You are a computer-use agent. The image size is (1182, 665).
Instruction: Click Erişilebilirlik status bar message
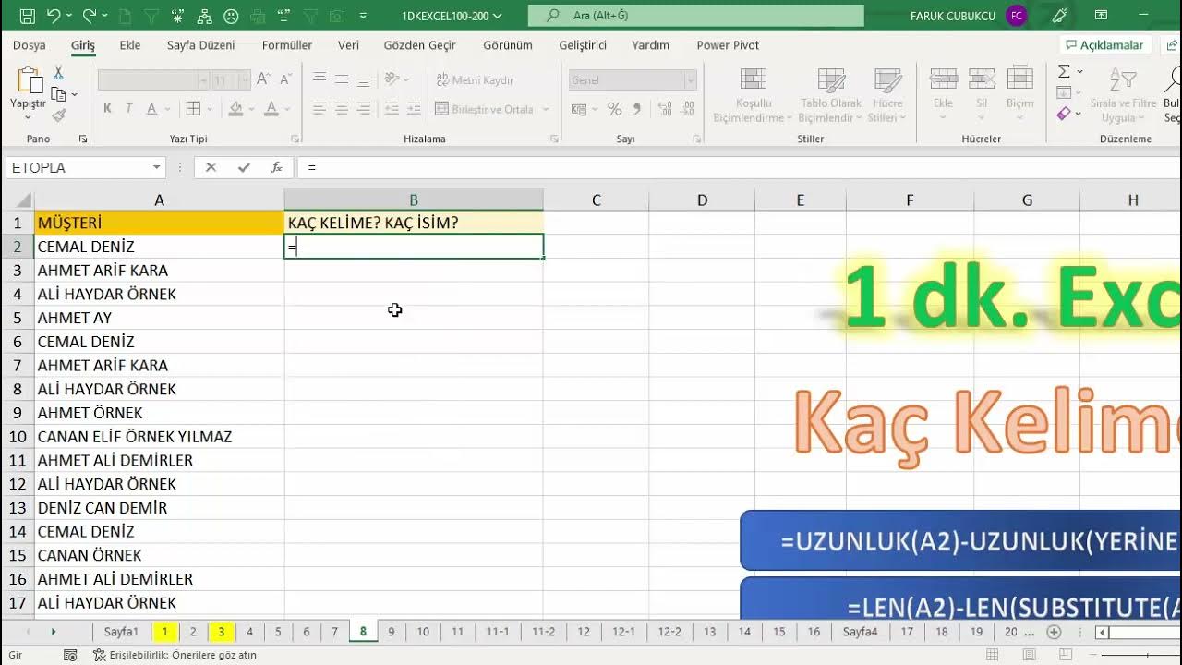pyautogui.click(x=174, y=655)
